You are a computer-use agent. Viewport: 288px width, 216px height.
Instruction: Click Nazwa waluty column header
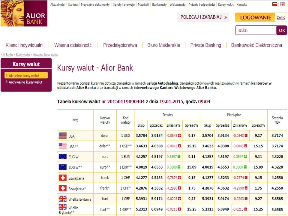pos(105,120)
